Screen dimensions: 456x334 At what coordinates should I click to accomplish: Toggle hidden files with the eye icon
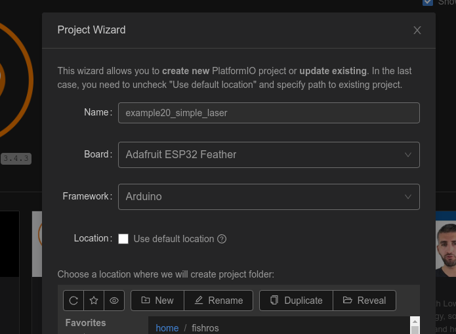[x=114, y=301]
